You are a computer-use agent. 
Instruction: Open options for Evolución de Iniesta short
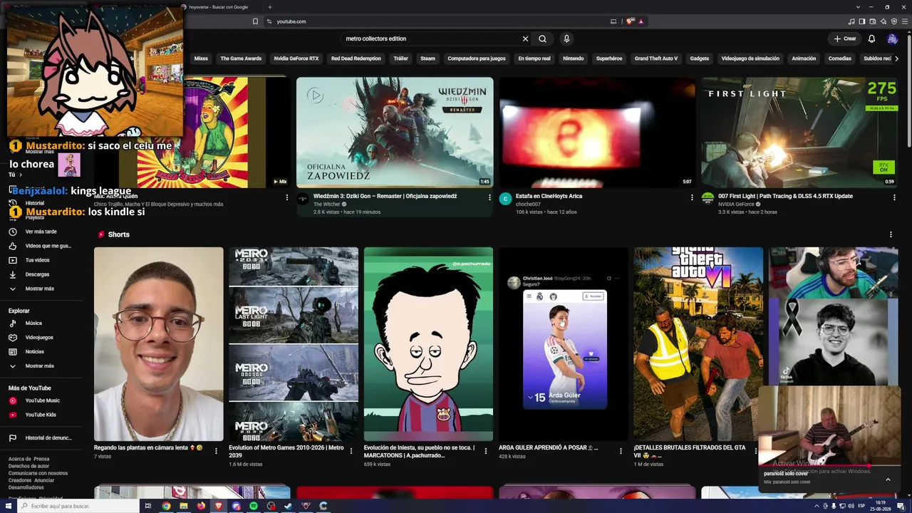486,451
